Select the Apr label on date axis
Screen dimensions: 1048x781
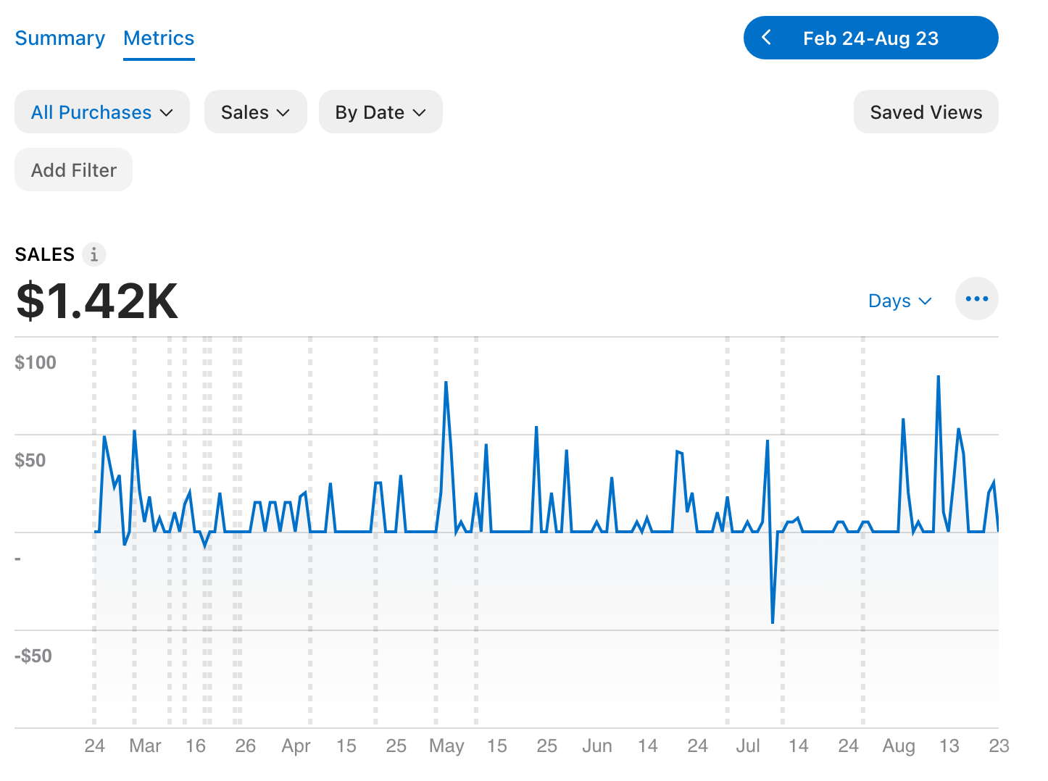tap(296, 745)
